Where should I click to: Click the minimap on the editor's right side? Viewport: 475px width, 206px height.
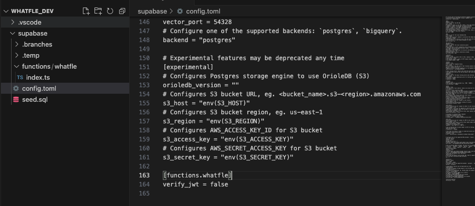point(457,100)
